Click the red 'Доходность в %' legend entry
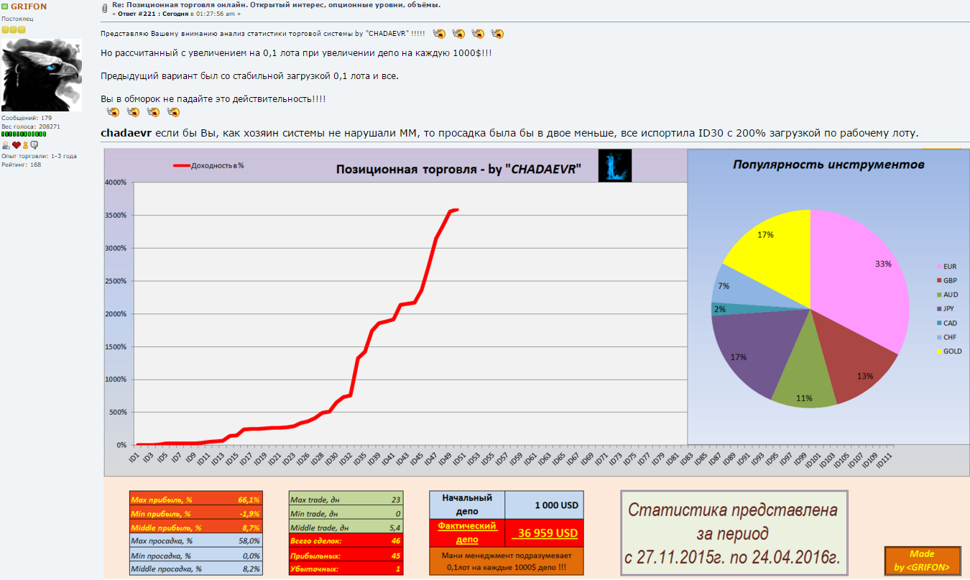This screenshot has width=970, height=580. click(209, 165)
